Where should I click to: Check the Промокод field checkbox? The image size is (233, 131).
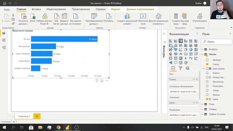pyautogui.click(x=207, y=82)
